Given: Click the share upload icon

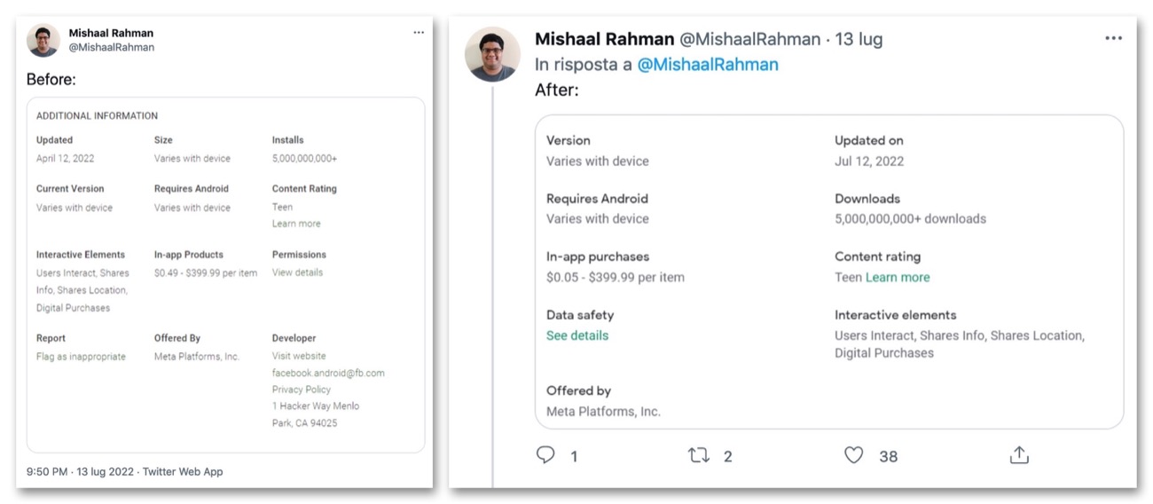Looking at the screenshot, I should point(1019,455).
